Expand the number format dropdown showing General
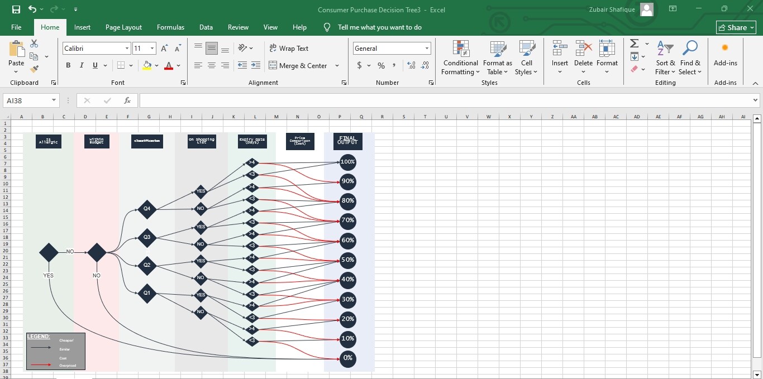The height and width of the screenshot is (379, 763). [427, 49]
